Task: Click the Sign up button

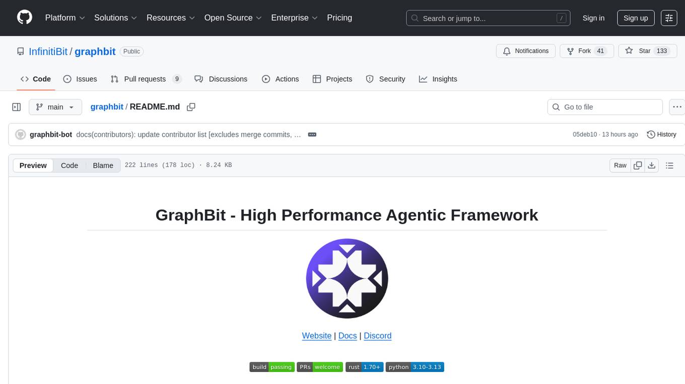Action: 636,18
